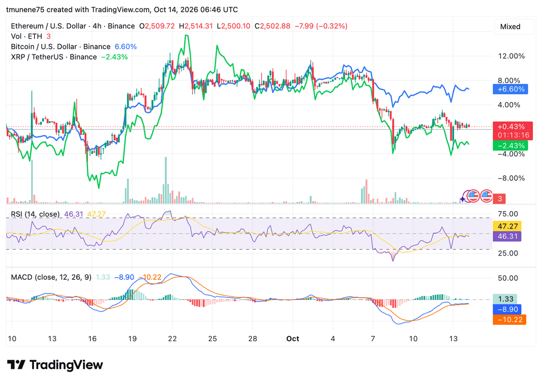This screenshot has width=542, height=383.
Task: Click the purple 46.31 RSI axis label
Action: tap(507, 236)
